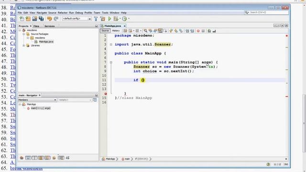The height and width of the screenshot is (172, 306).
Task: Click the Sort by Source icon in Navigator
Action: pos(68,158)
